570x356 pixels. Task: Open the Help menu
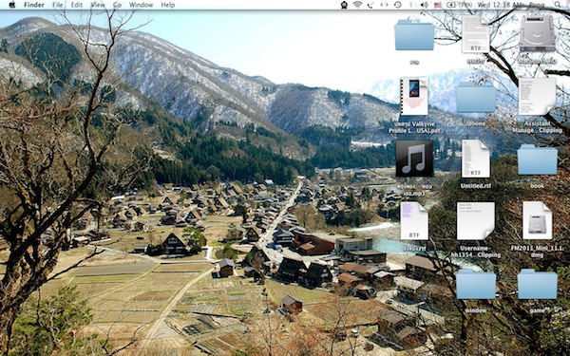[168, 5]
